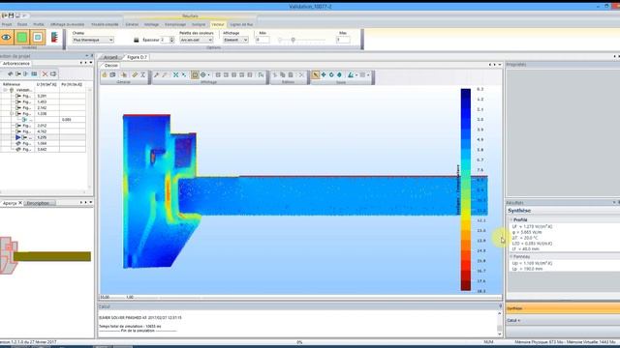Toggle the highlighted square frame icon in Affichage
The image size is (620, 348).
[195, 74]
